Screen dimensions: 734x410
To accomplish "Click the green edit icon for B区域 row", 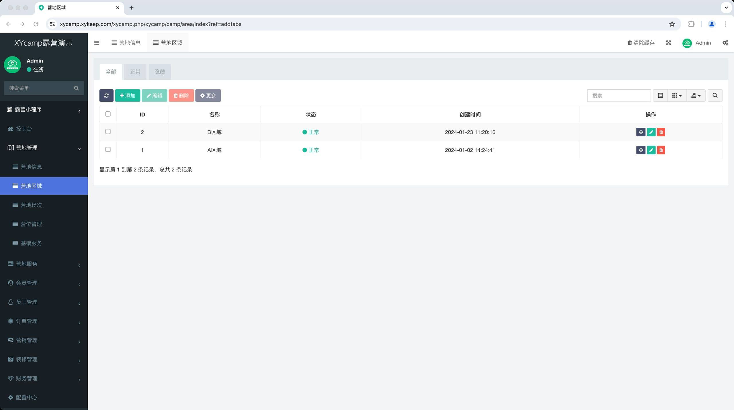I will point(651,132).
